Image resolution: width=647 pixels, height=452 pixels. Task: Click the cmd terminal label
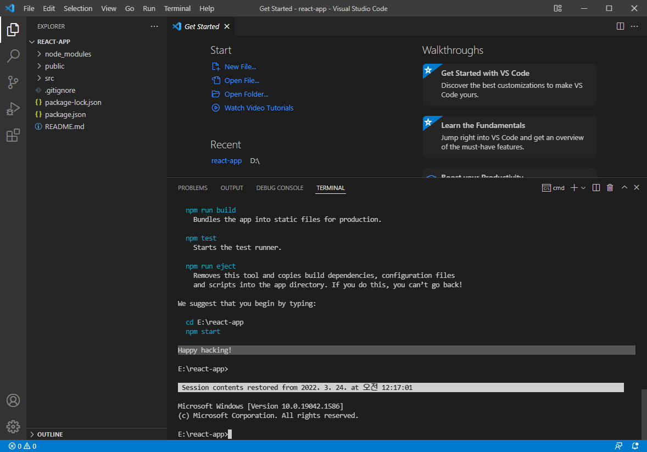[553, 188]
